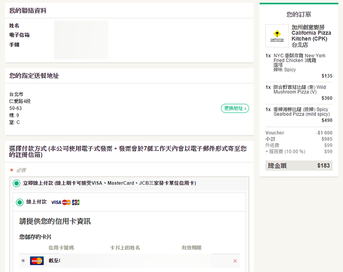Viewport: 343px width, 272px height.
Task: Click the 您儲存的卡片 label
Action: (35, 237)
